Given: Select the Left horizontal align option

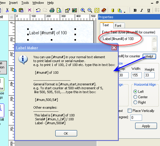Looking at the screenshot, I should click(x=135, y=92).
